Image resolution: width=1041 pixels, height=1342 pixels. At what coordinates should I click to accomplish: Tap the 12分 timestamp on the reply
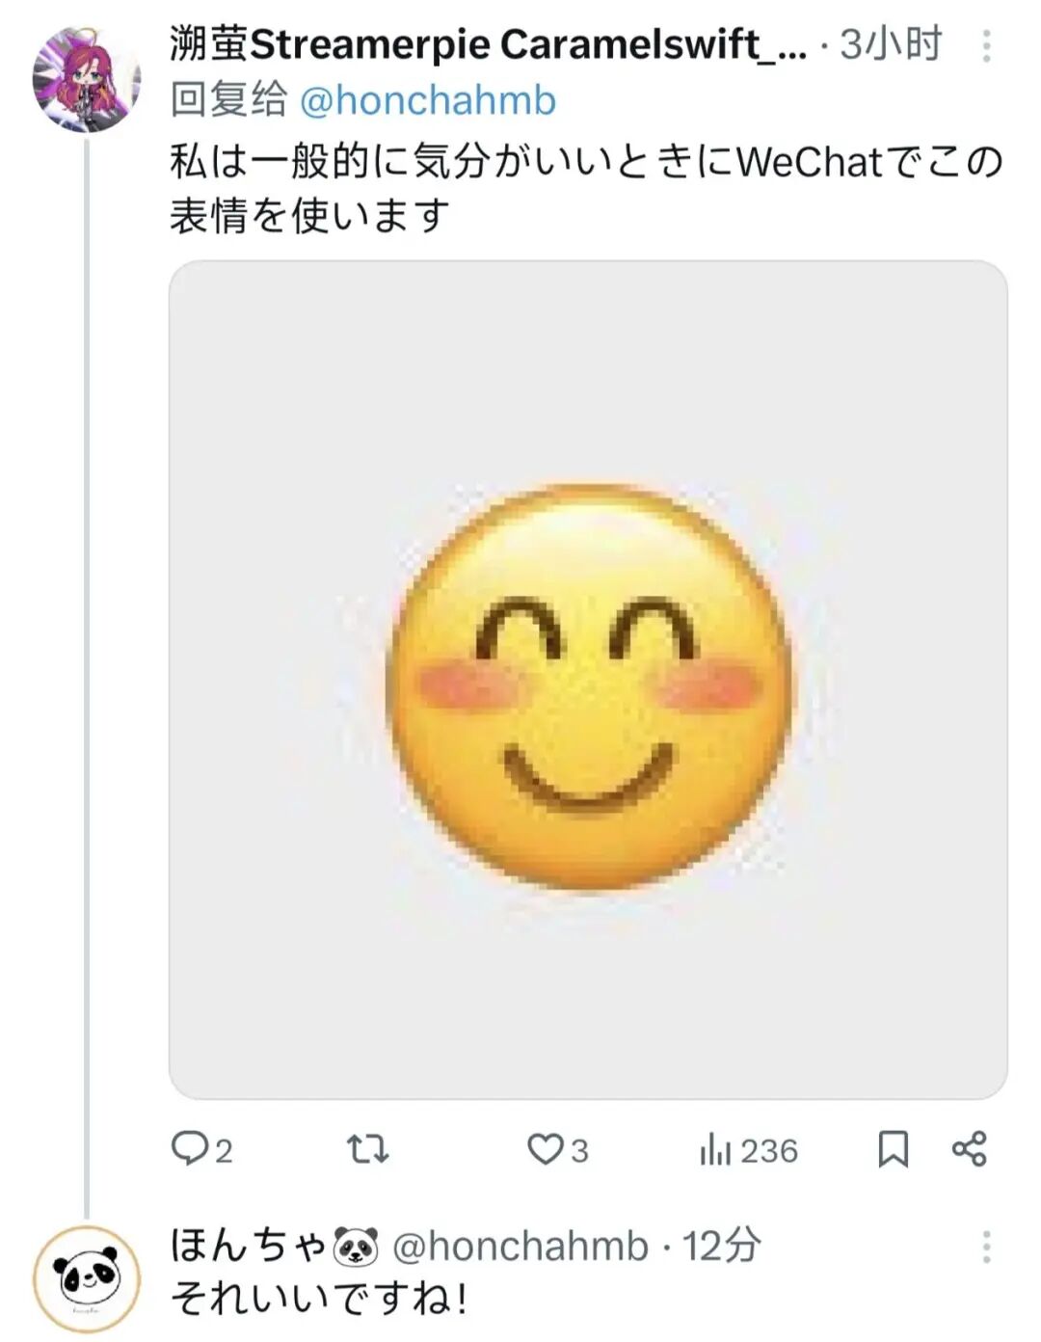click(721, 1247)
